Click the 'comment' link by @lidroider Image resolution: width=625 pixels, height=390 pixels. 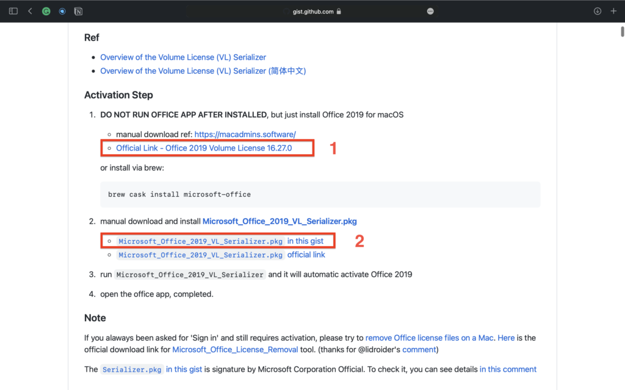point(419,349)
